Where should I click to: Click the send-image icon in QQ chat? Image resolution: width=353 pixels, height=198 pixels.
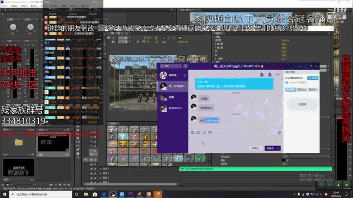coord(210,132)
